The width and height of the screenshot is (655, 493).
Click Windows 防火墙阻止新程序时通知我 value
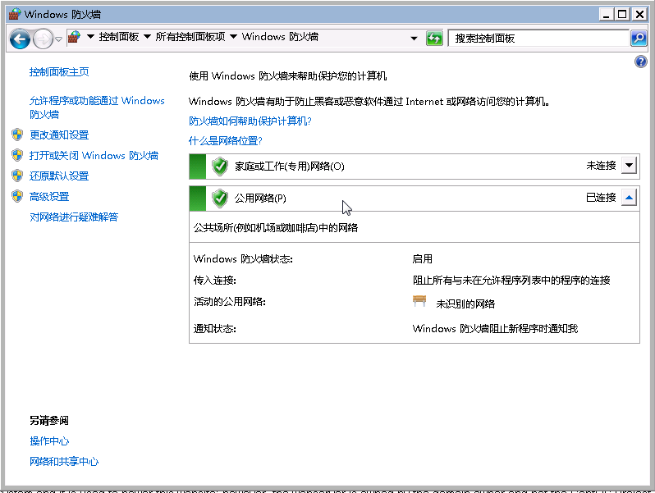tap(496, 328)
